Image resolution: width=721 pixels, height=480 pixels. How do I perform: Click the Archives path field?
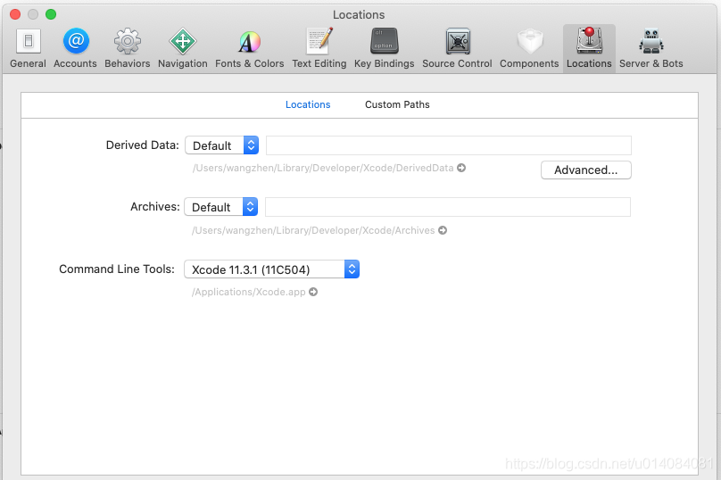[x=447, y=207]
